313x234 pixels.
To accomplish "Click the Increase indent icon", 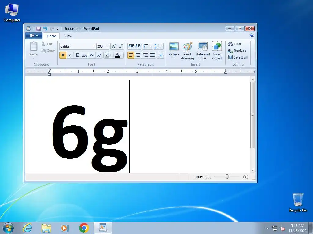I will point(138,46).
